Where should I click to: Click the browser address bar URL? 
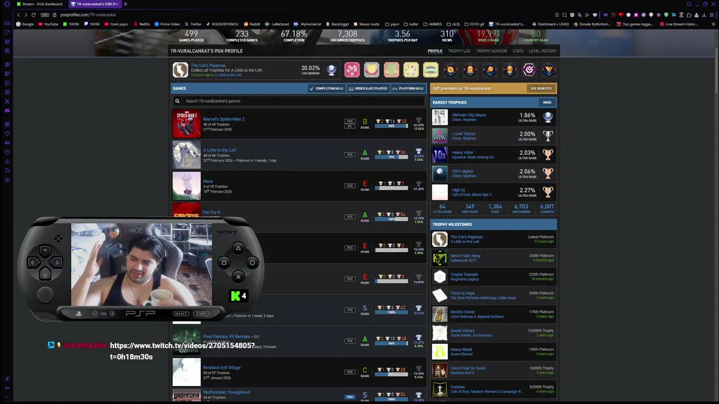88,15
